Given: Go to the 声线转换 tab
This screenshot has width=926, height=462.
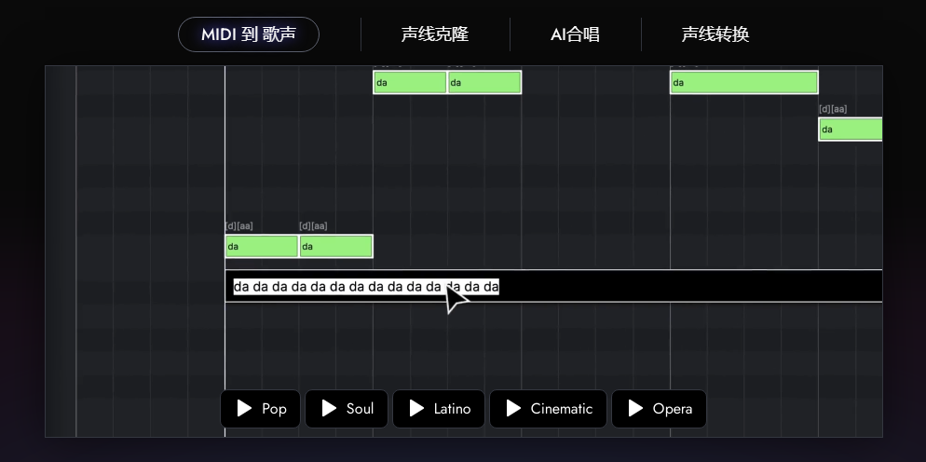Looking at the screenshot, I should 715,34.
